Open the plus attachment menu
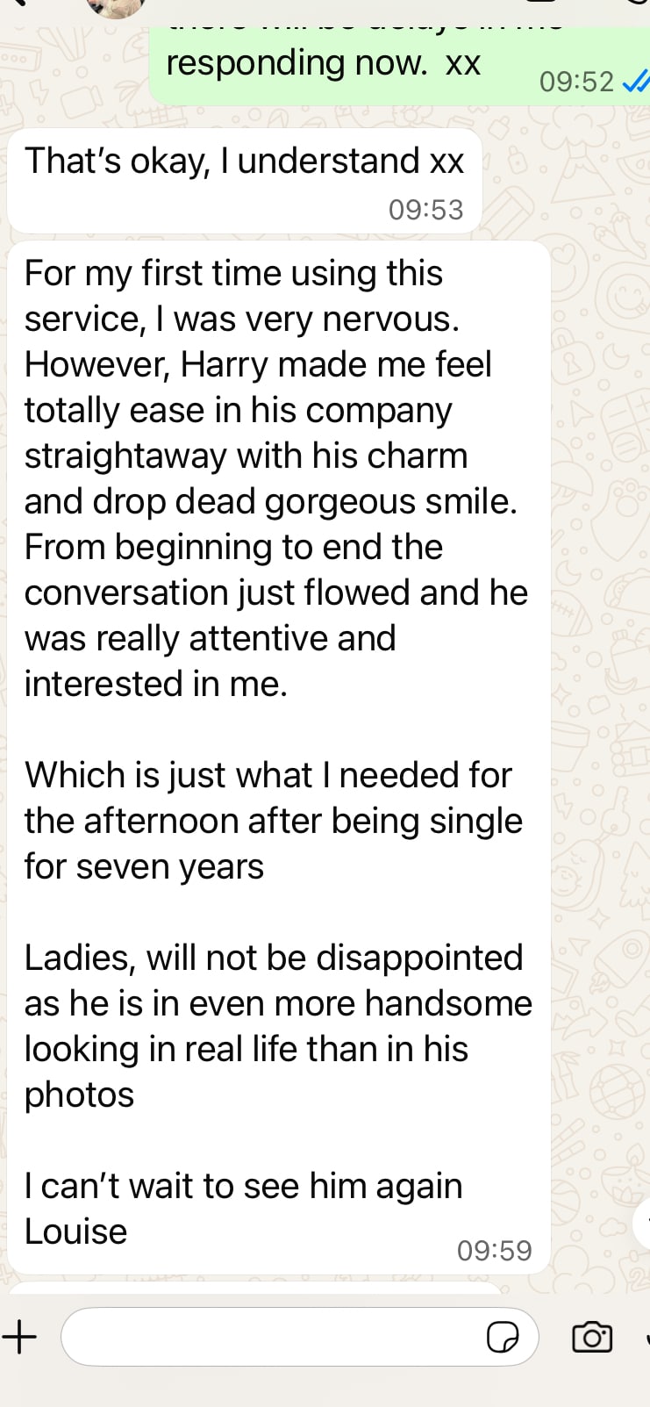 click(19, 1338)
